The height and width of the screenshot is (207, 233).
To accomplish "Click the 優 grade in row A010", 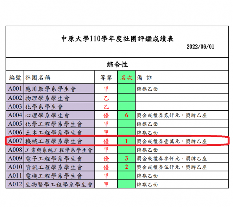I will (x=106, y=167).
